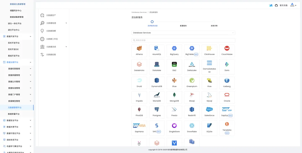Viewport: 302px width, 153px height.
Task: Open the GitHub repository icon
Action: [x=276, y=6]
